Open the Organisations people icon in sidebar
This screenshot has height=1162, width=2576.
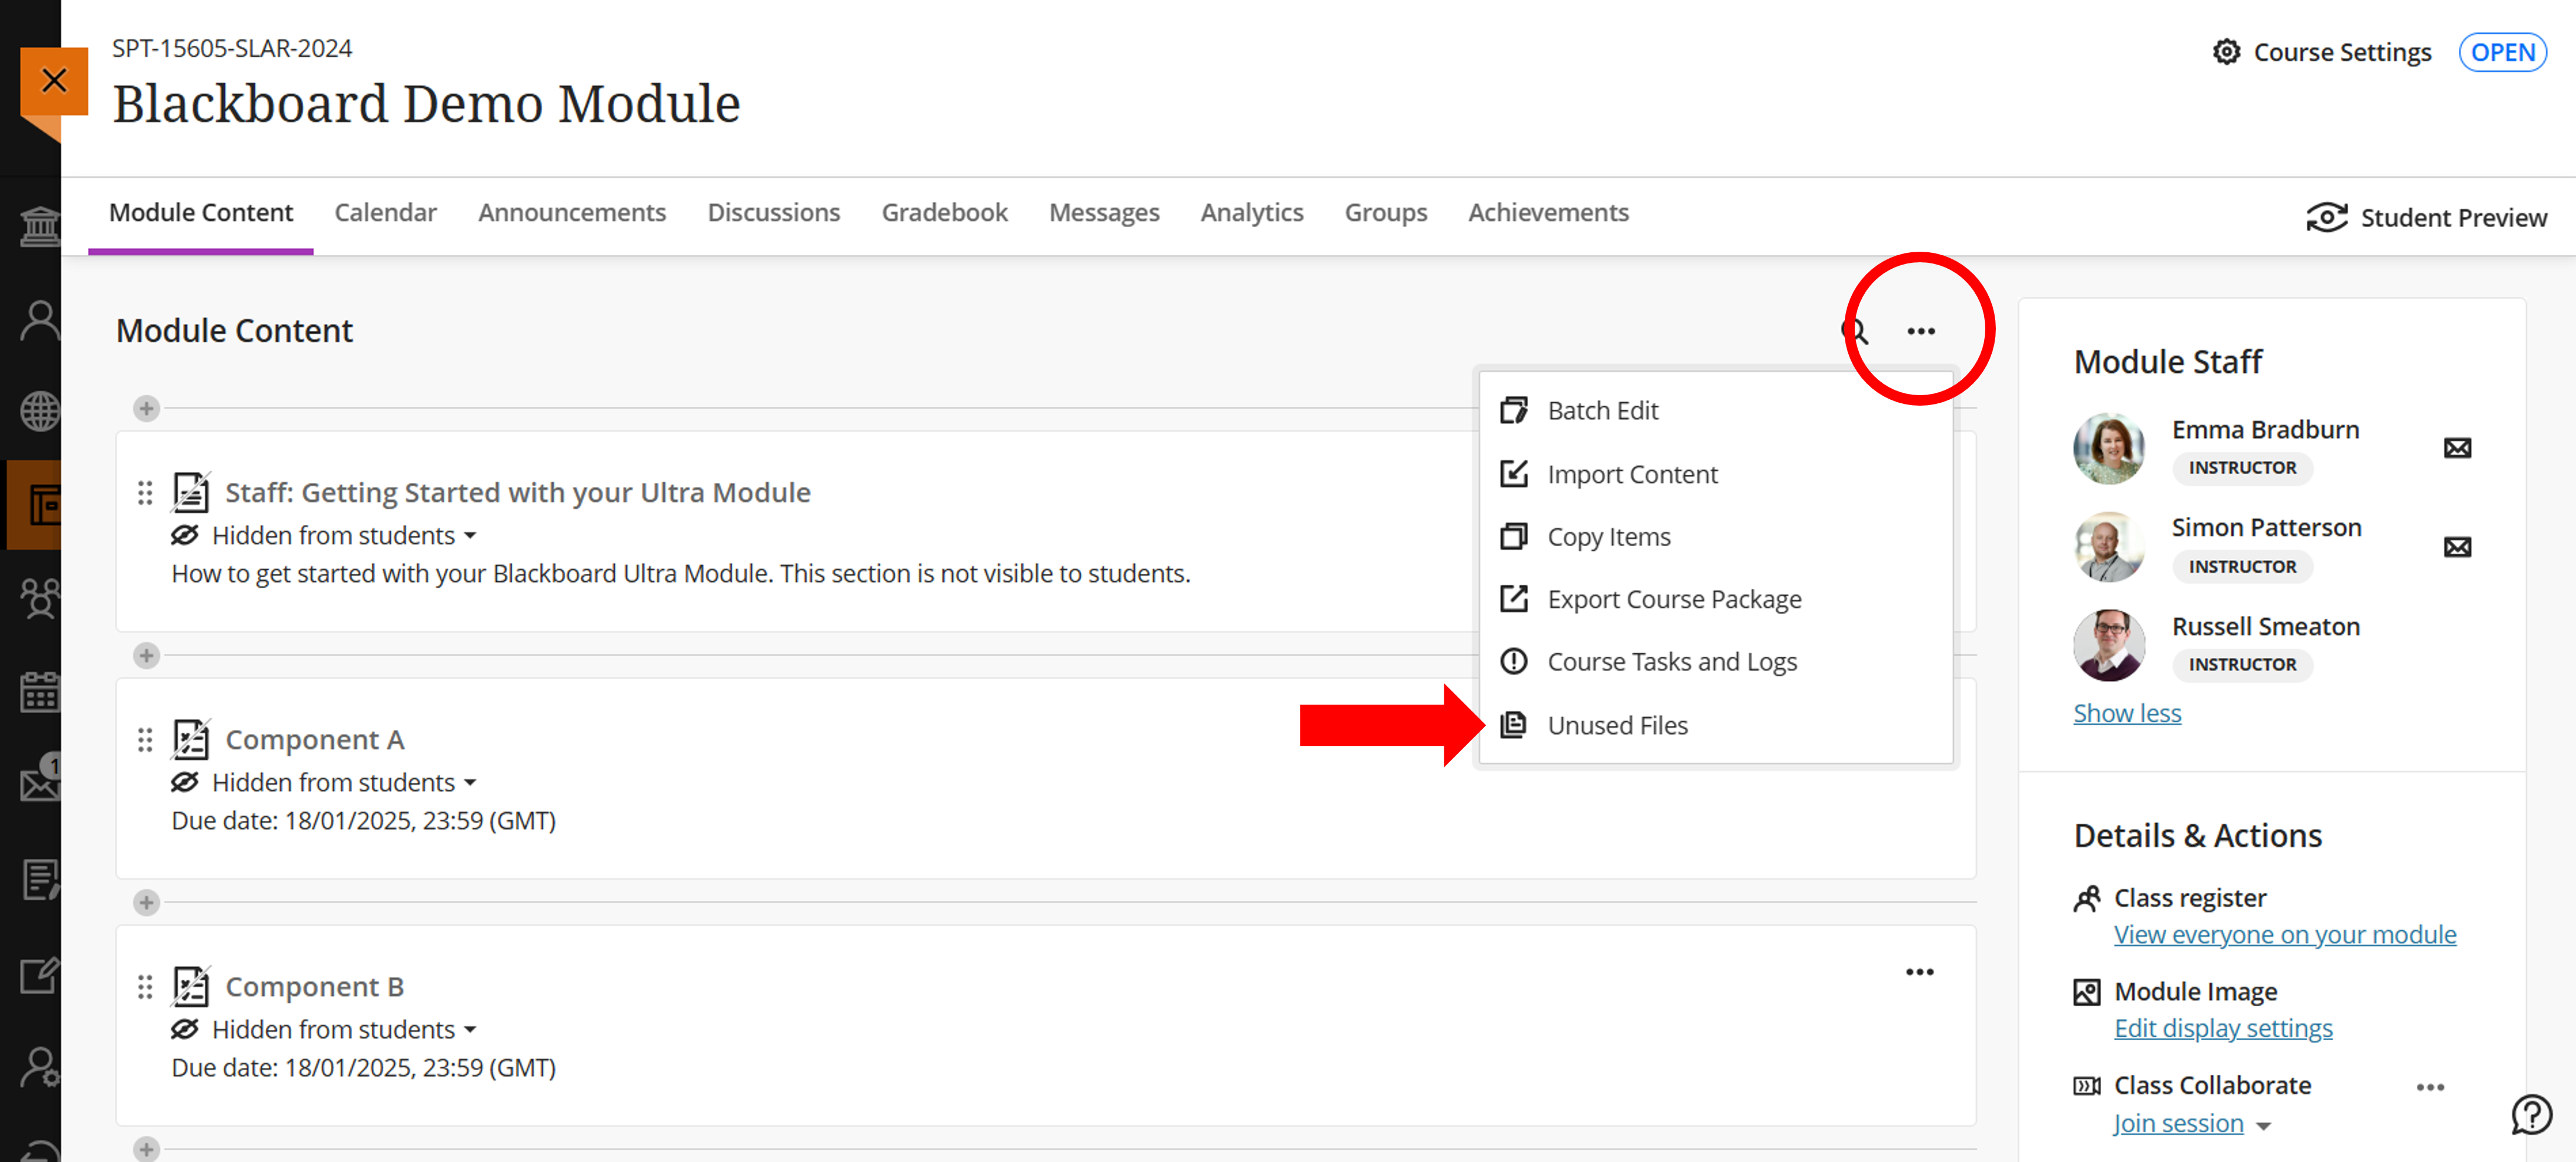point(40,598)
